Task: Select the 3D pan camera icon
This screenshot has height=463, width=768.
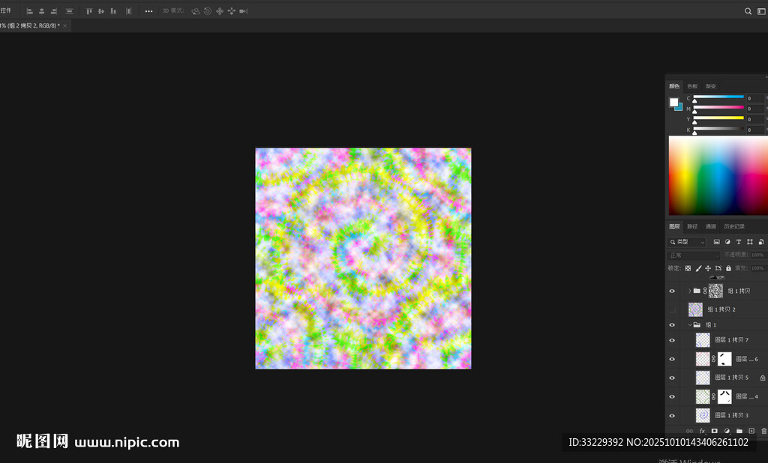Action: pyautogui.click(x=220, y=10)
